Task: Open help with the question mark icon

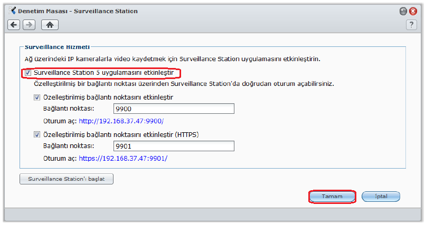Action: tap(412, 25)
